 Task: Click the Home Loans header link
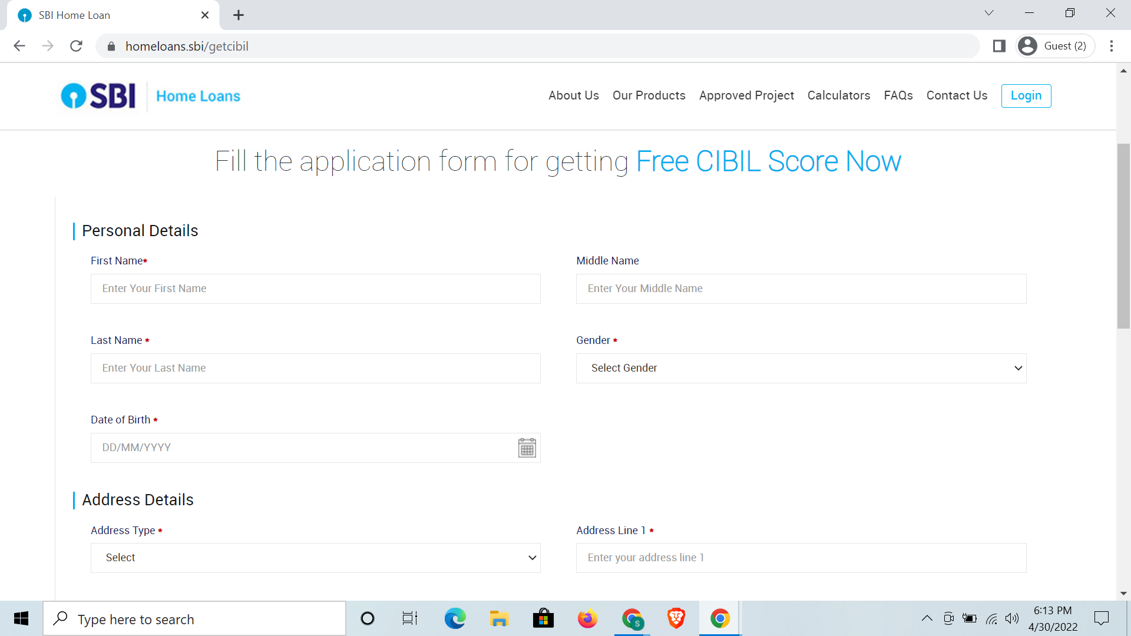[x=198, y=96]
